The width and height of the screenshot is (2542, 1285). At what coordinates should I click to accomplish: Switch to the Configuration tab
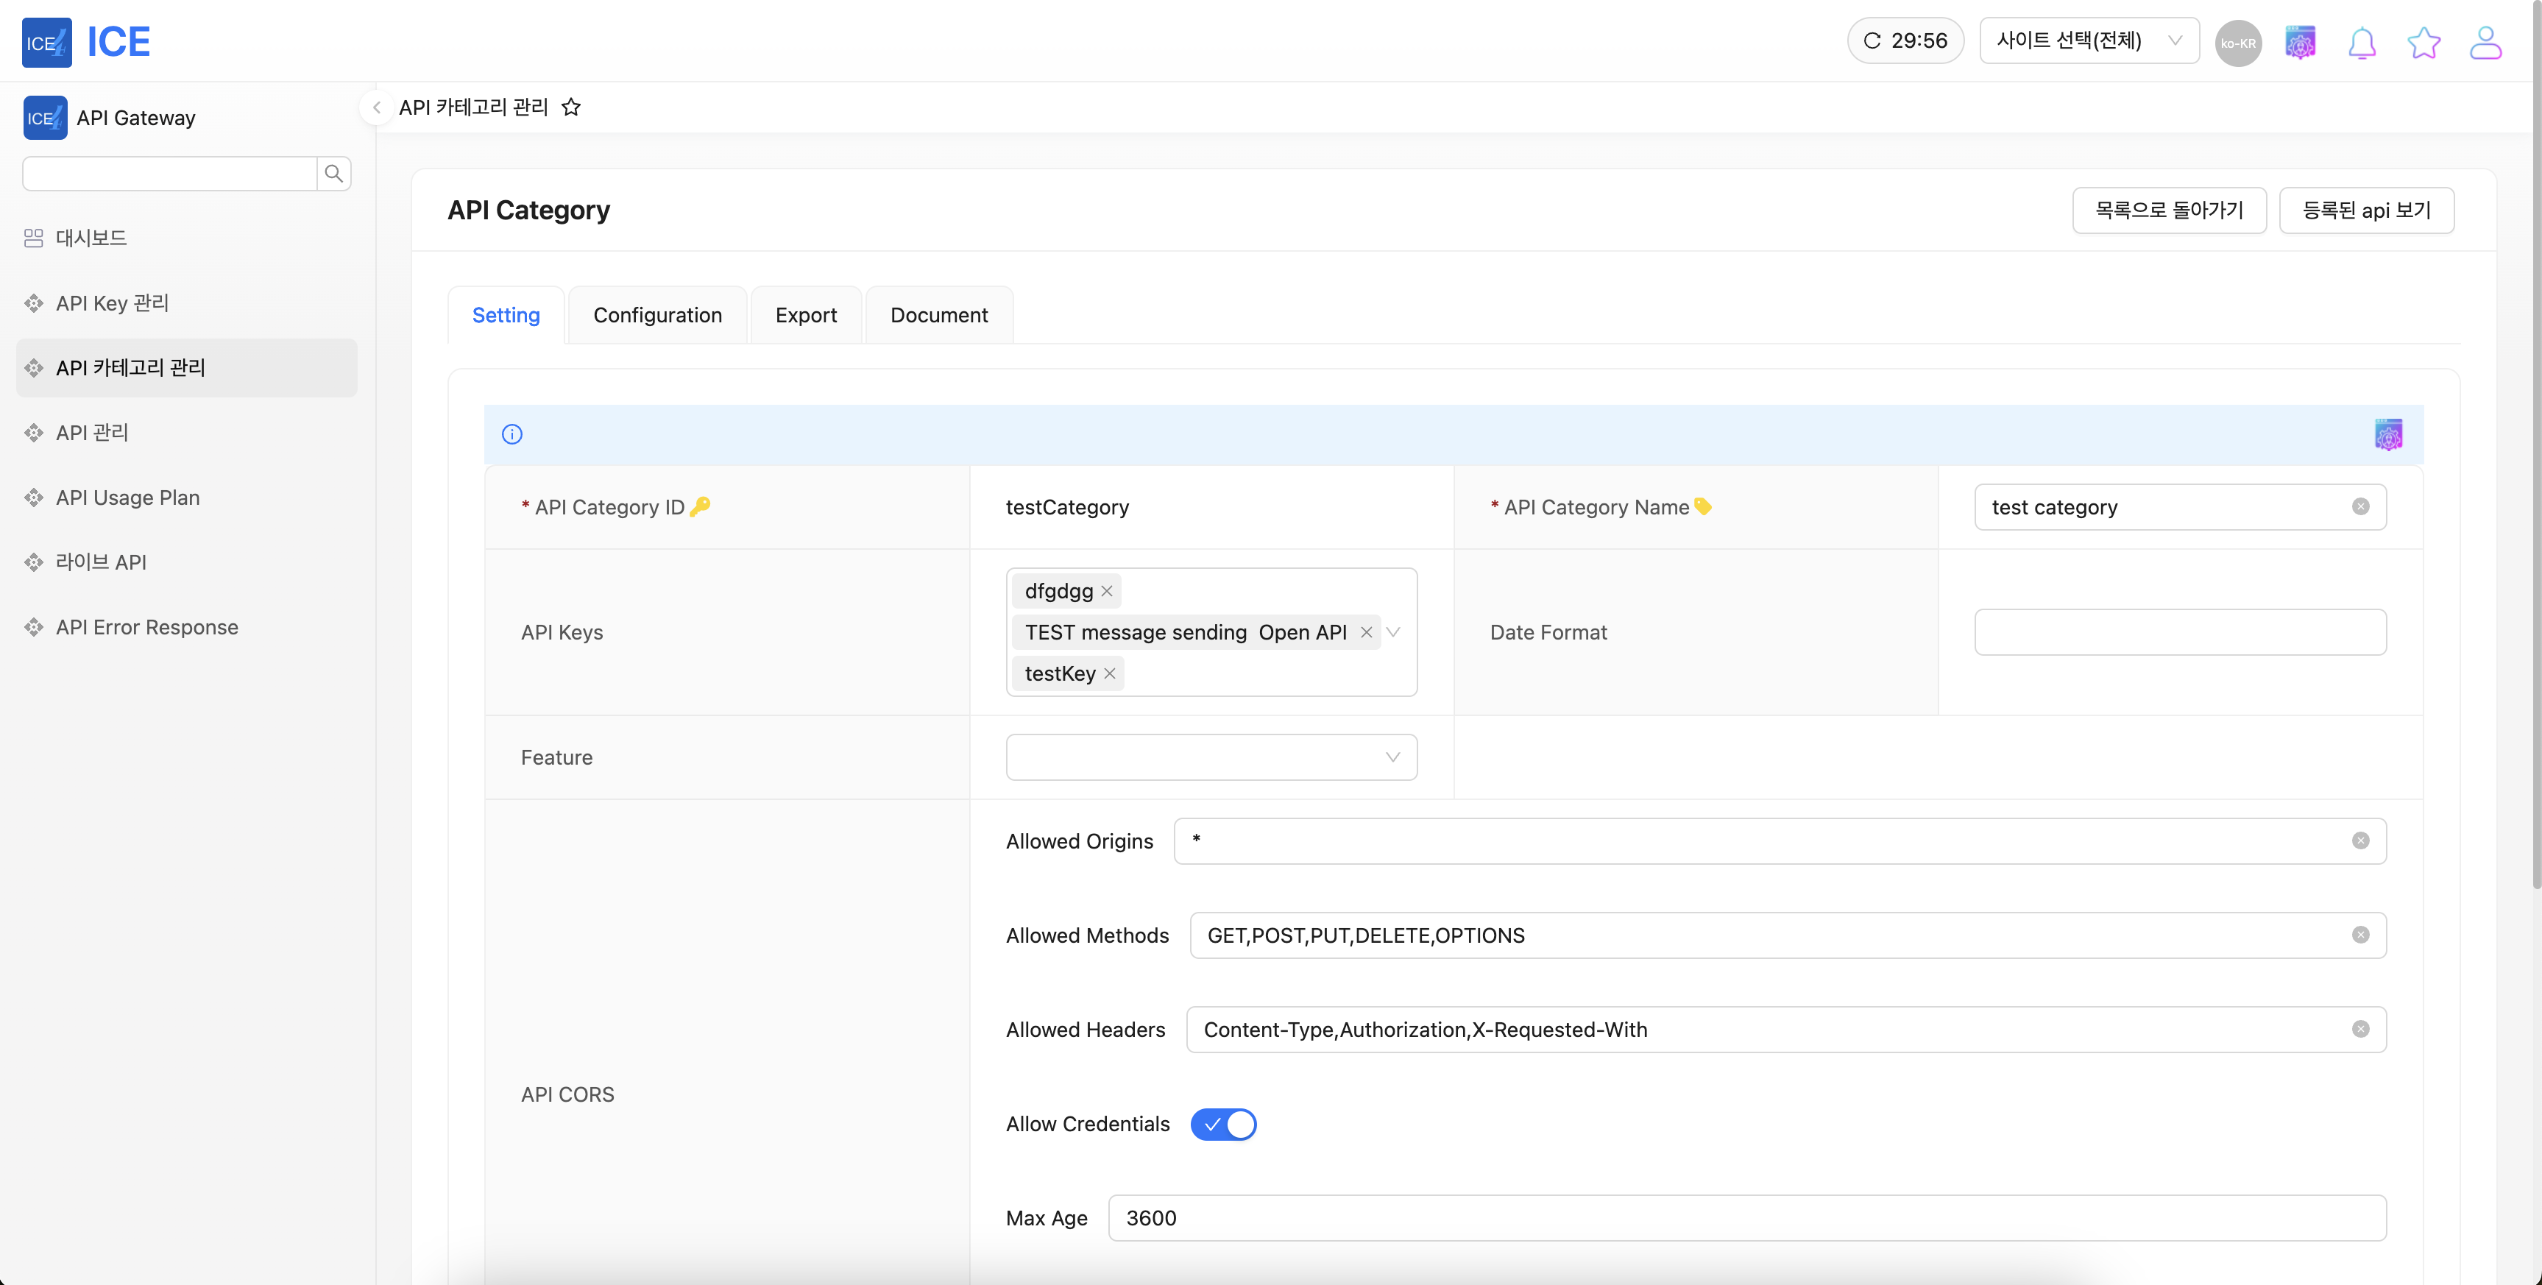click(657, 315)
